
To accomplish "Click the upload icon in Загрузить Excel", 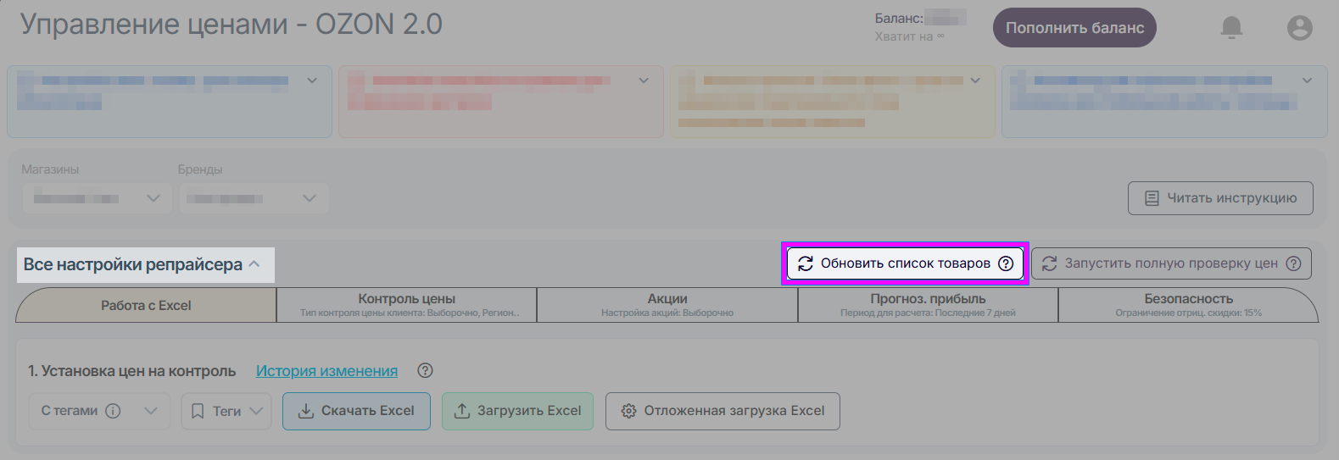I will [x=462, y=411].
